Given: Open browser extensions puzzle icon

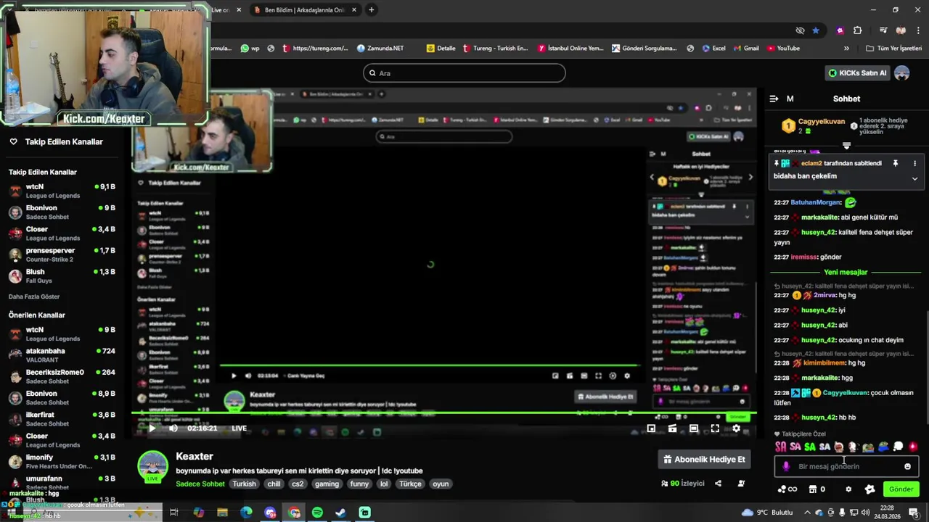Looking at the screenshot, I should coord(857,30).
